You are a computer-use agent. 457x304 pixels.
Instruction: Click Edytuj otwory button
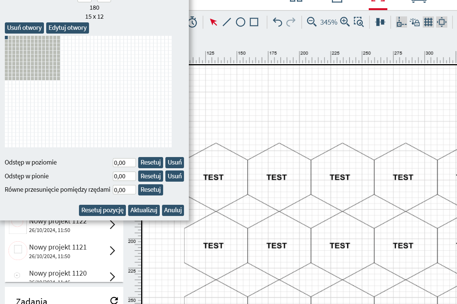[x=67, y=28]
